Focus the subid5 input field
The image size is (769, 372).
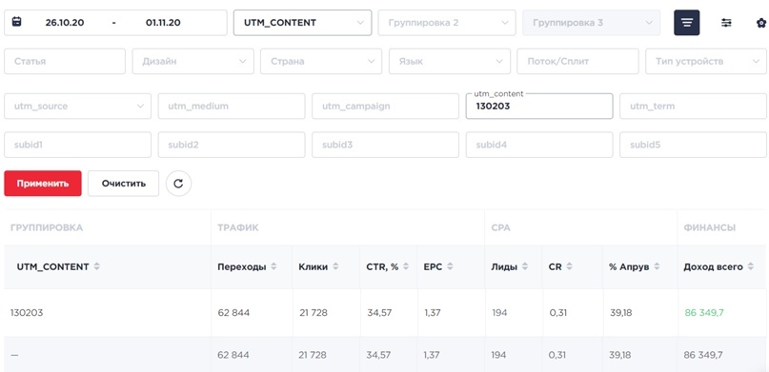tap(694, 145)
